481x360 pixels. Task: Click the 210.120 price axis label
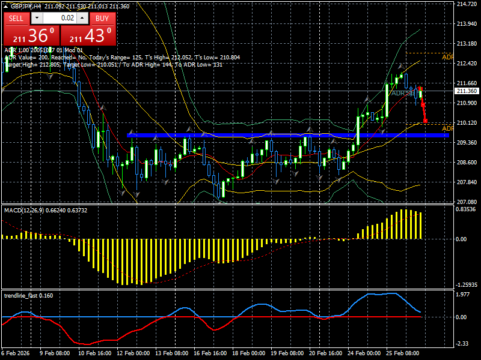point(467,123)
